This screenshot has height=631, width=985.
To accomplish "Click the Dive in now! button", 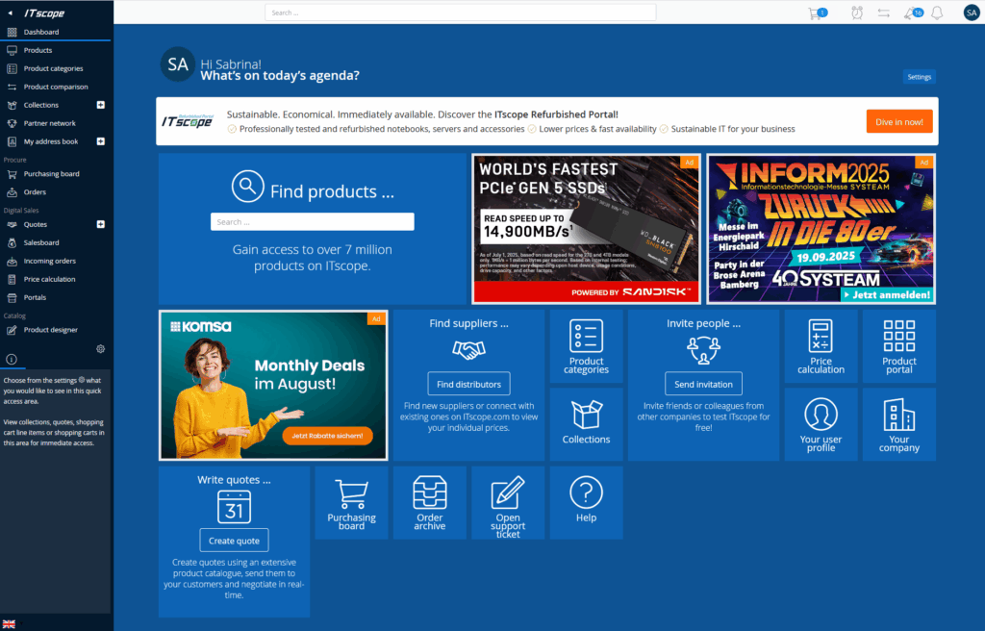I will pos(898,121).
